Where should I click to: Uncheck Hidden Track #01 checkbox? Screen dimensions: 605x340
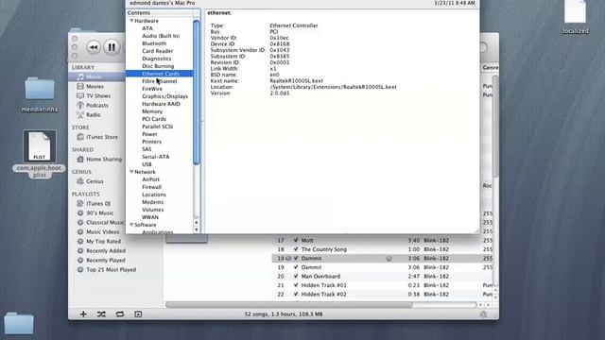[296, 285]
